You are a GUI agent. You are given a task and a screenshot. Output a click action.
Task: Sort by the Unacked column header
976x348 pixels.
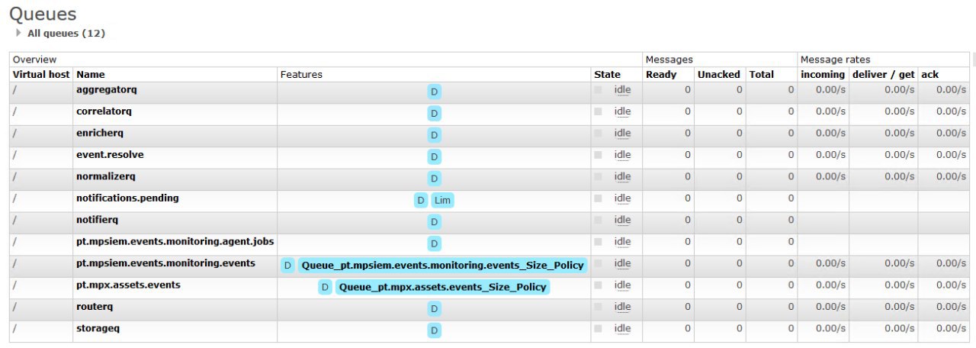tap(718, 74)
